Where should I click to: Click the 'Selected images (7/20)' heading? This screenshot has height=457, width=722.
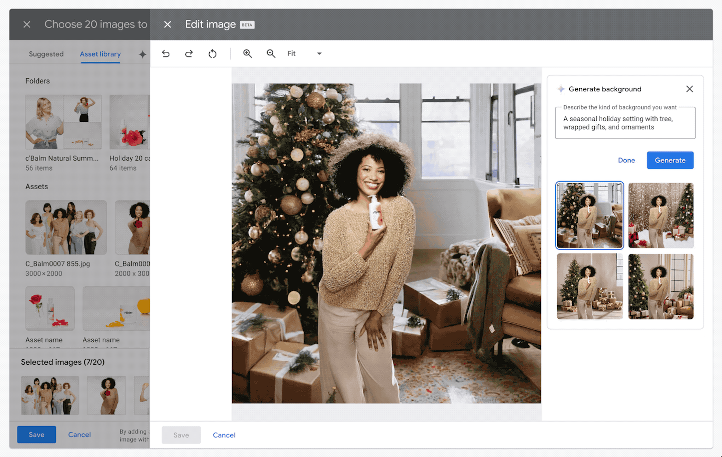point(63,362)
